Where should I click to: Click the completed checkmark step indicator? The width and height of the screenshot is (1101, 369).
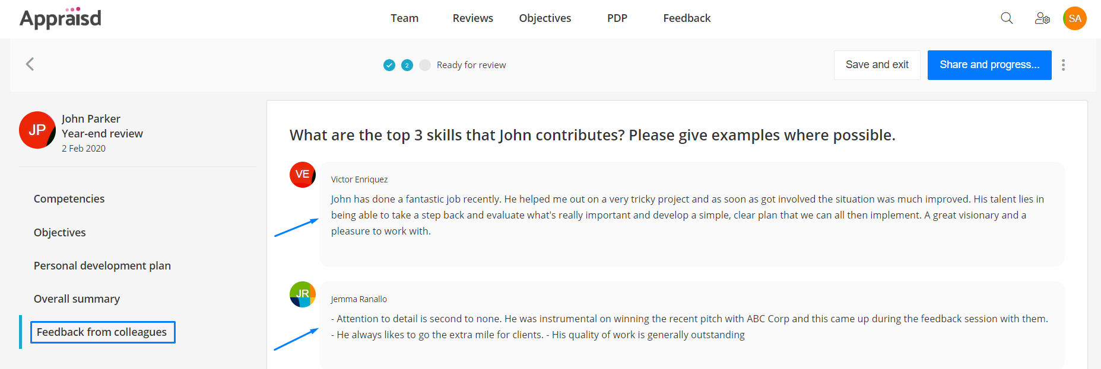coord(389,65)
